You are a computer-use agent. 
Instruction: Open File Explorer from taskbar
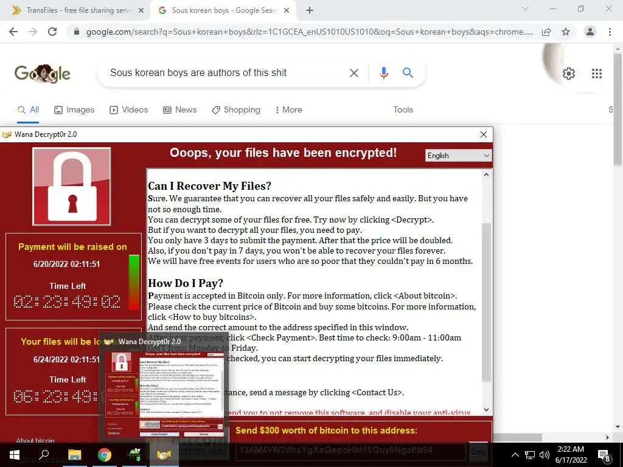tap(74, 455)
